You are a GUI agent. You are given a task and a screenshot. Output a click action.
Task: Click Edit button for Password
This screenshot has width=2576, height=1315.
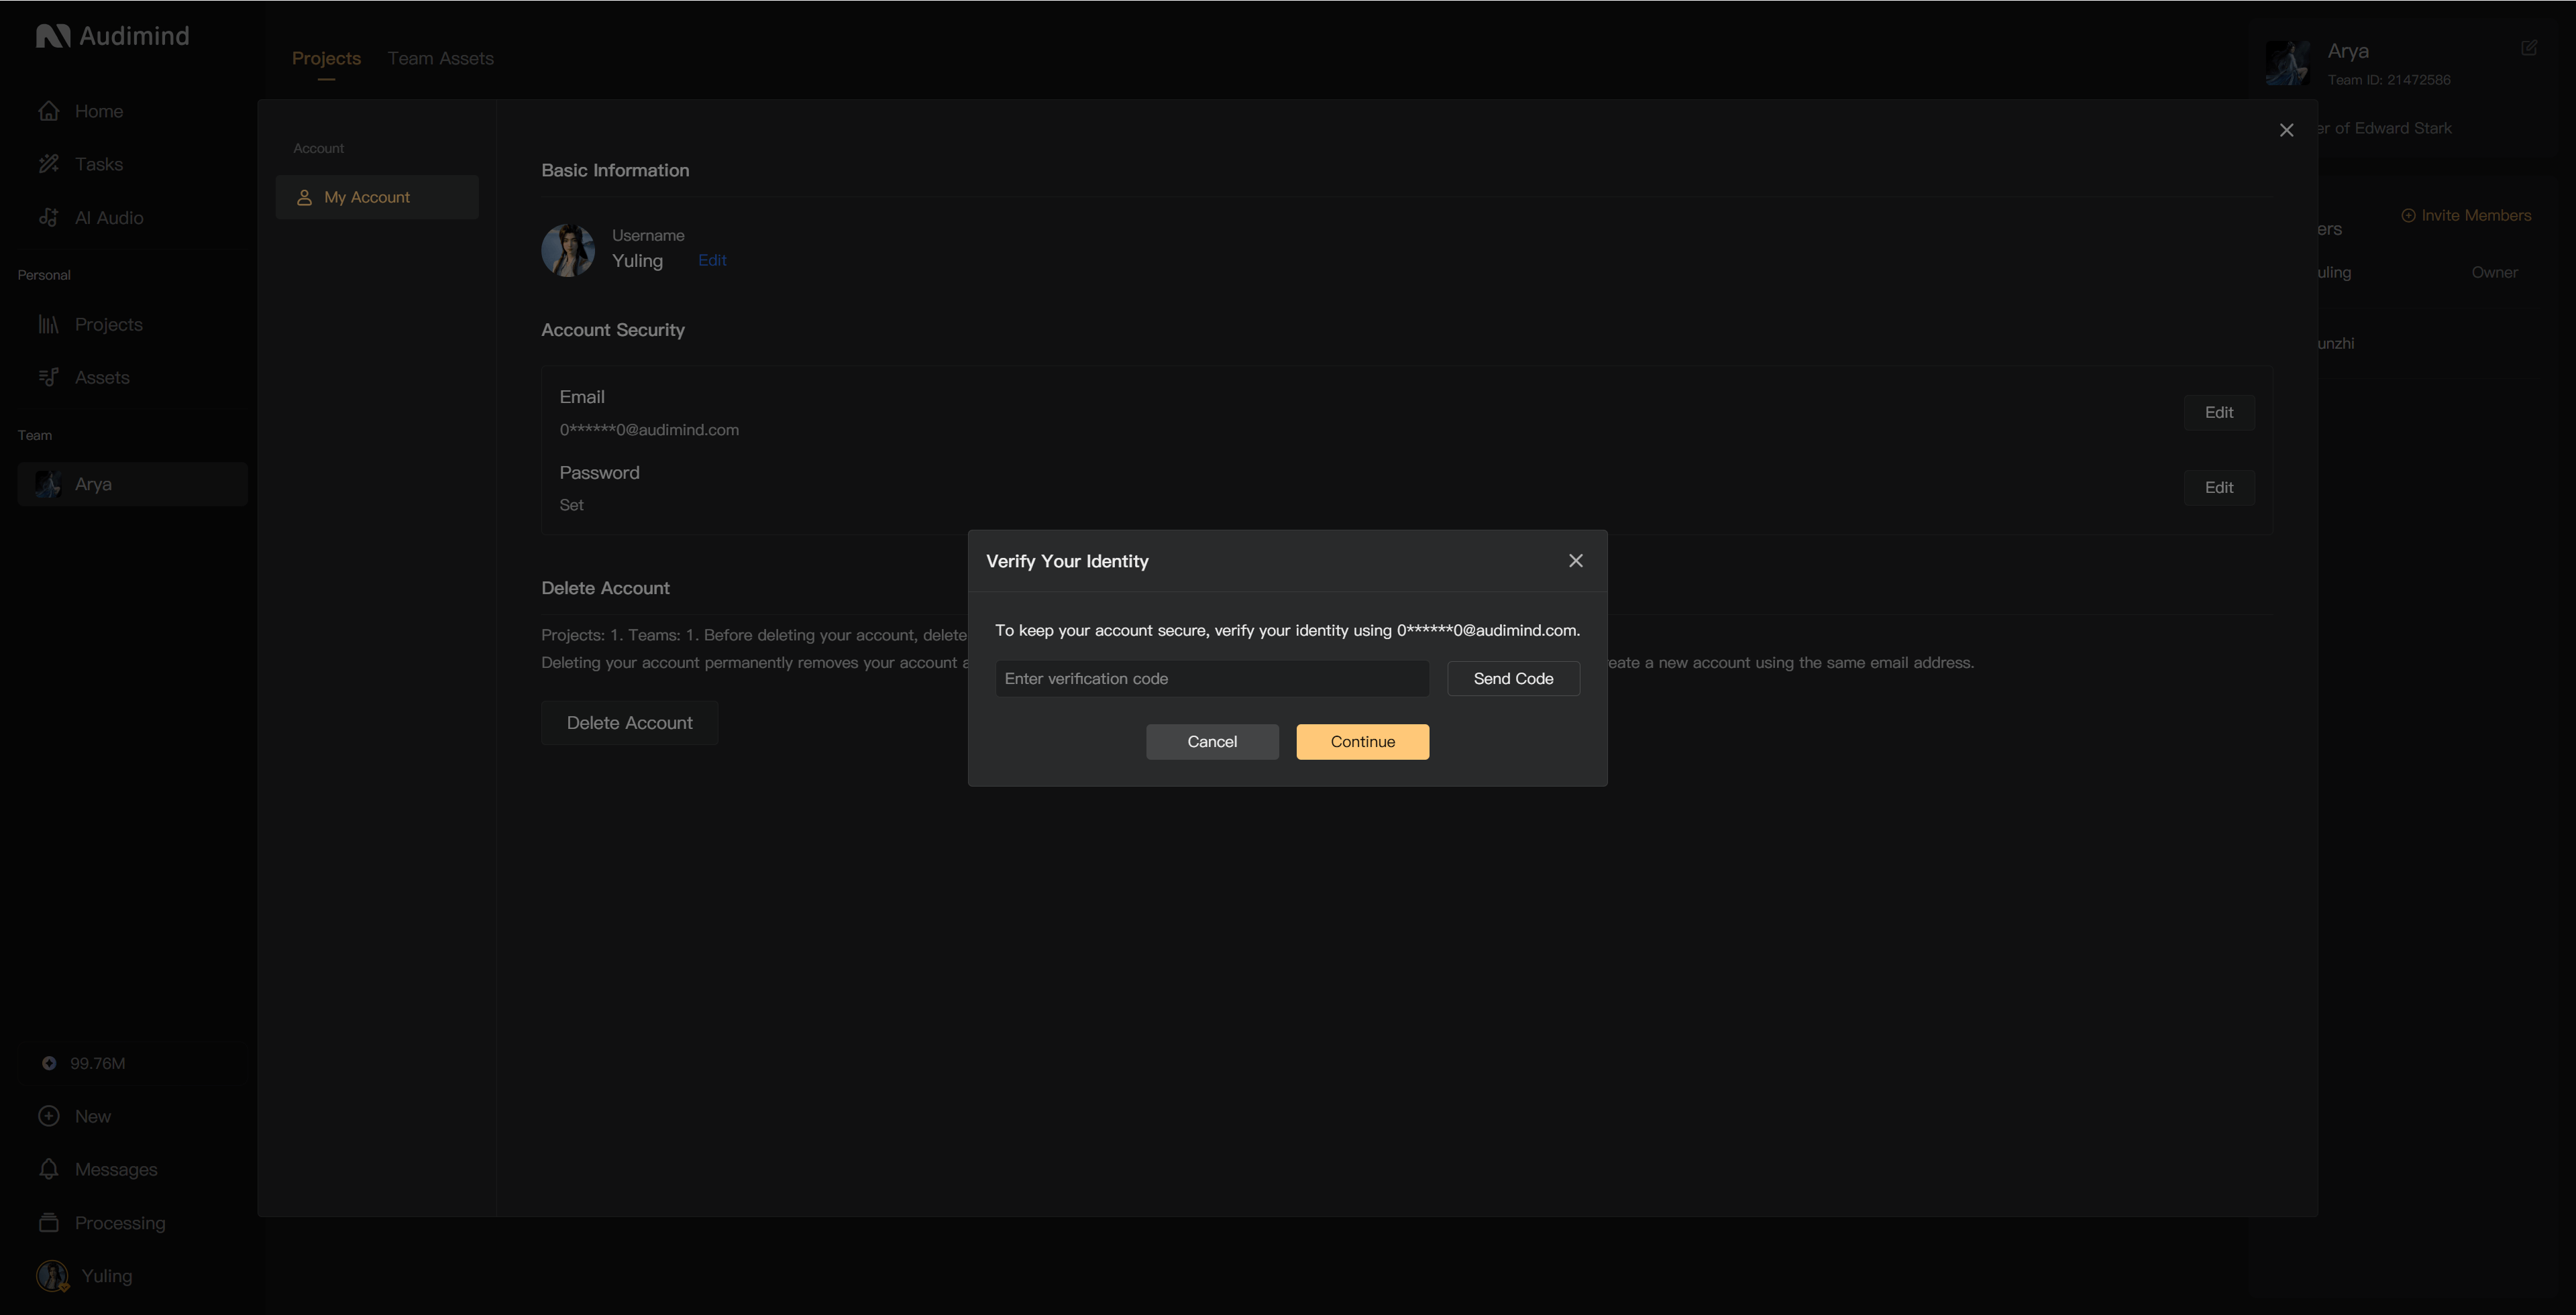click(2219, 488)
